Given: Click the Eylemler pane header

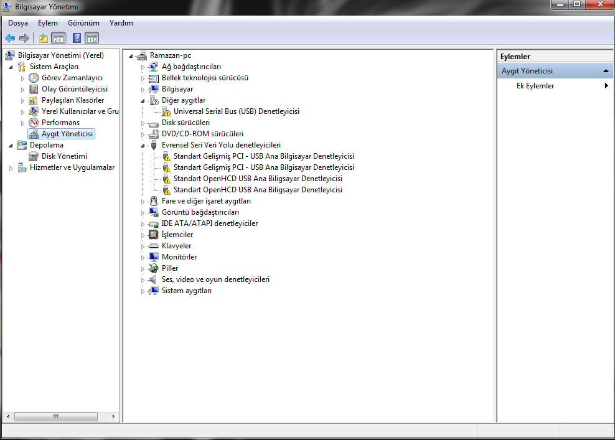Looking at the screenshot, I should pos(555,57).
